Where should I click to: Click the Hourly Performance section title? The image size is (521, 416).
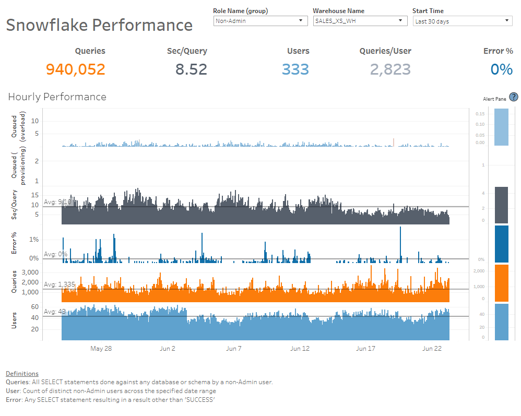(56, 97)
